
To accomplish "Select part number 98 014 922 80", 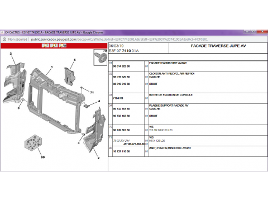I will 122,66.
